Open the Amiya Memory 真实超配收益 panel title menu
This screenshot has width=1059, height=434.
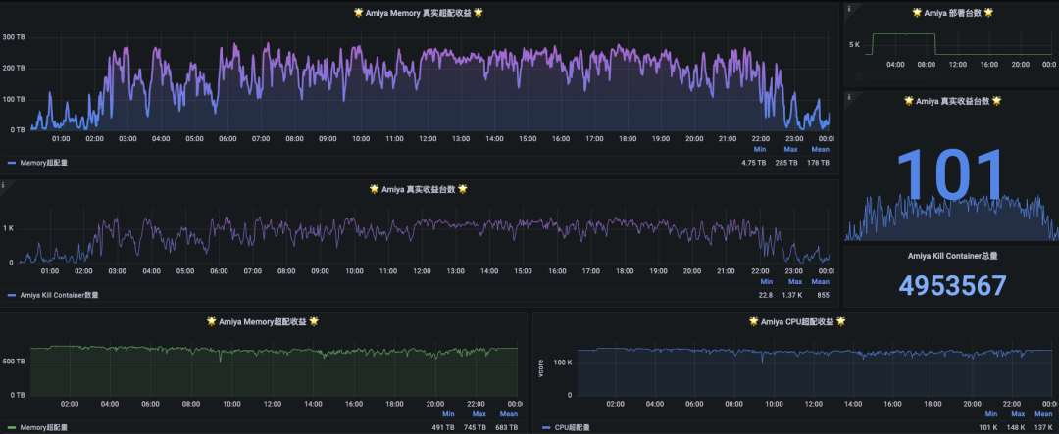coord(419,13)
